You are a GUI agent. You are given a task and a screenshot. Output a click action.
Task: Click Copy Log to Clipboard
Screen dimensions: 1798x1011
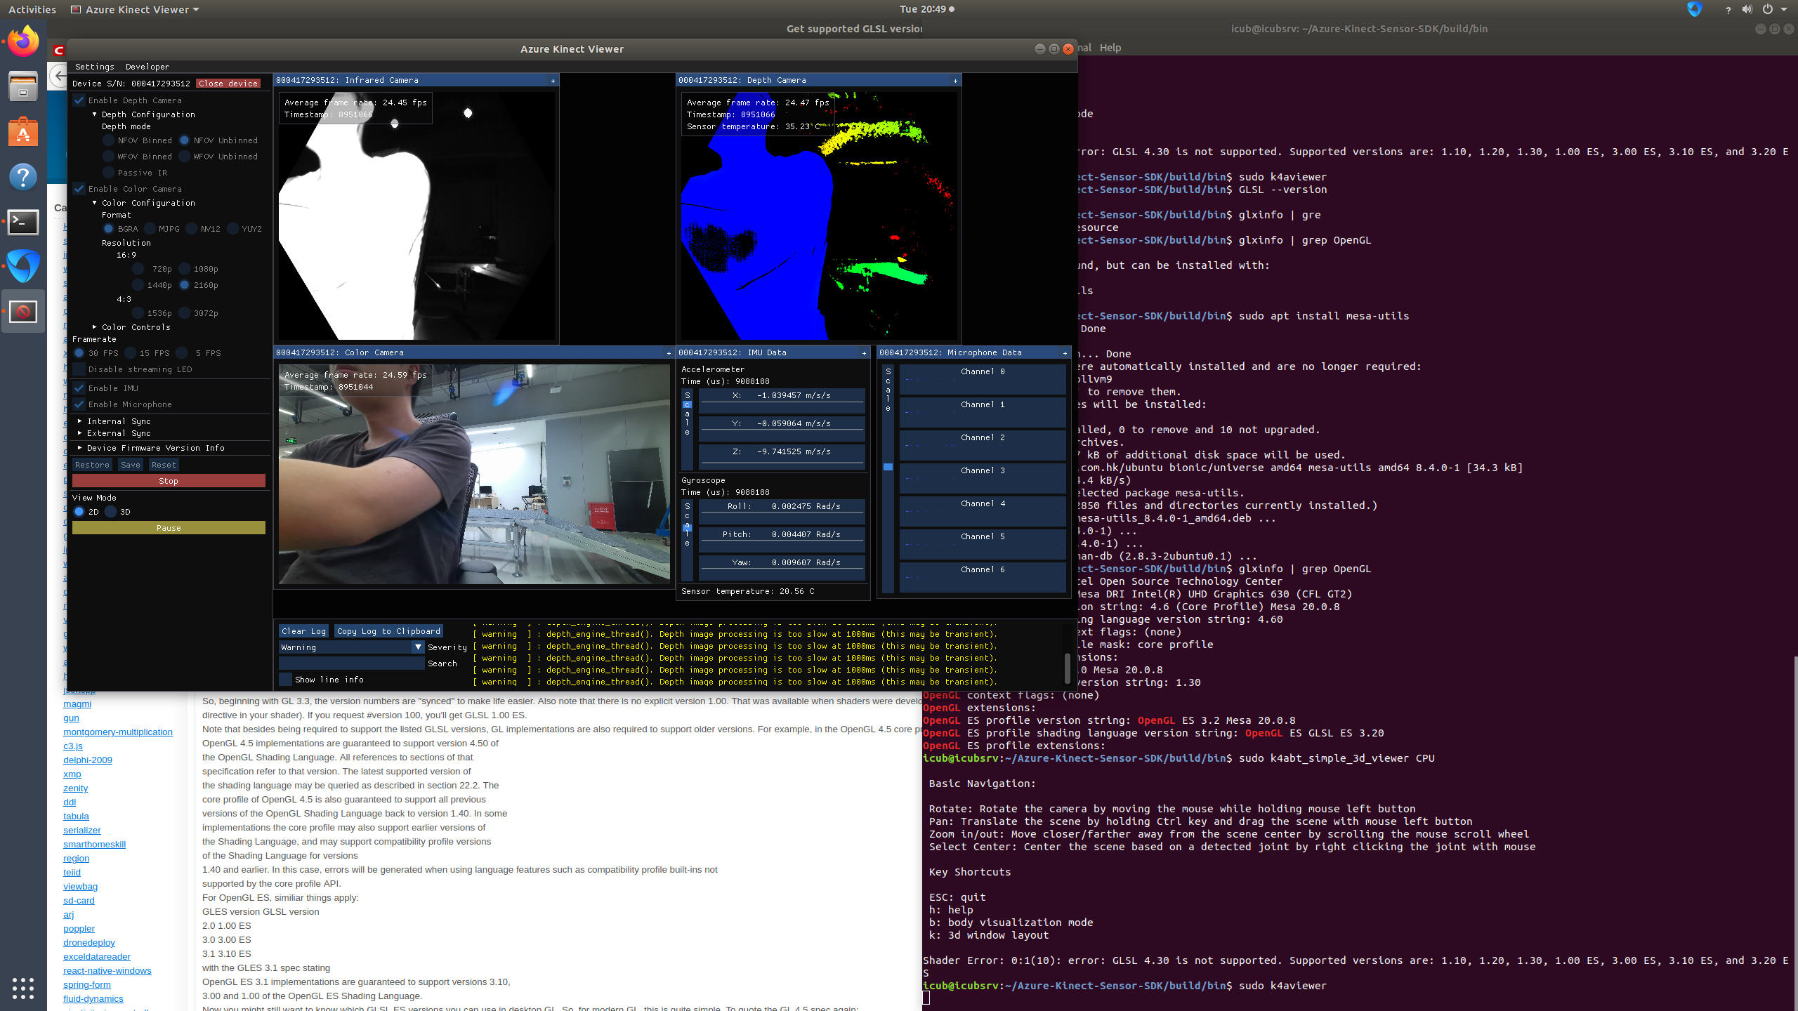(x=388, y=630)
